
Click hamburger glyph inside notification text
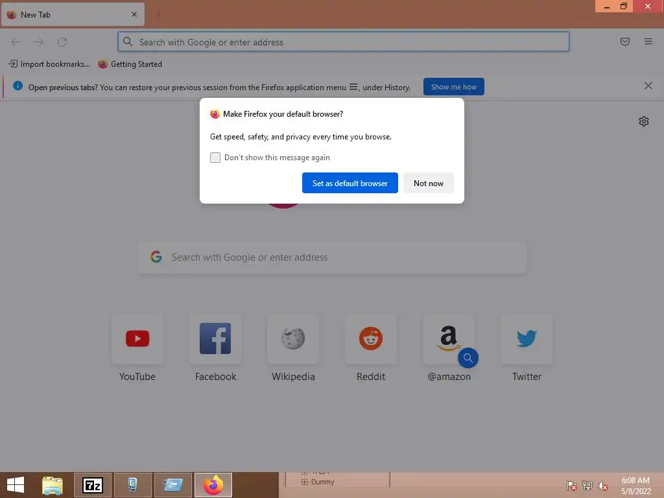(x=353, y=87)
